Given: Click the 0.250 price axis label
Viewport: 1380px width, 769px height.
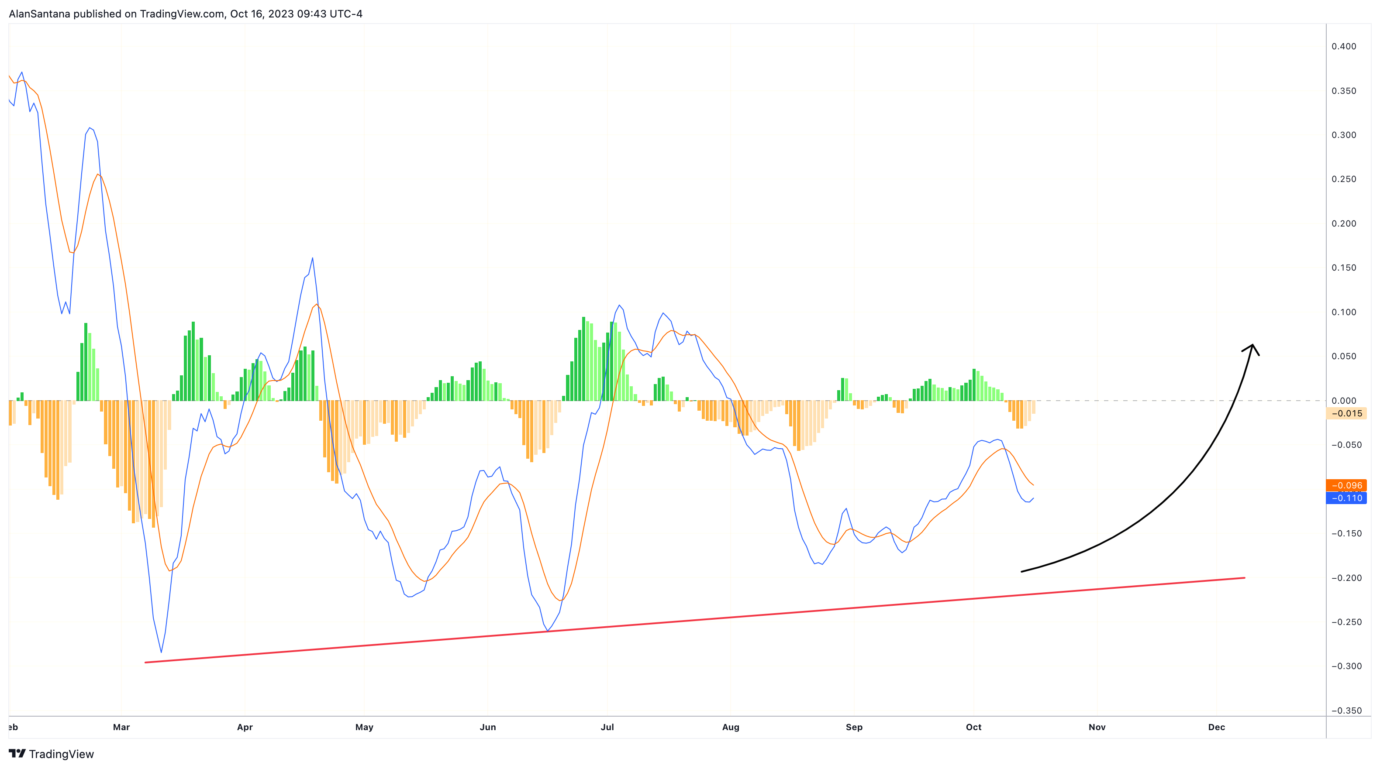Looking at the screenshot, I should click(x=1344, y=179).
